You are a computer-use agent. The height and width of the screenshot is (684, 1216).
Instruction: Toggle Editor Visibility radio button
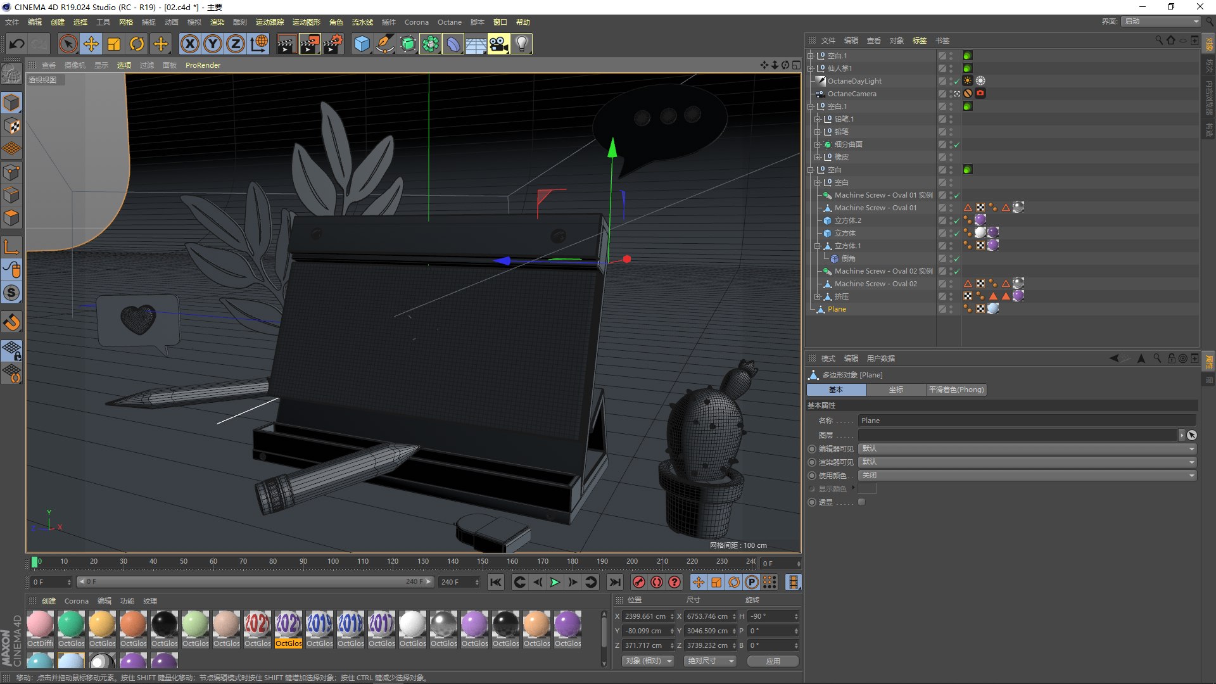coord(812,448)
